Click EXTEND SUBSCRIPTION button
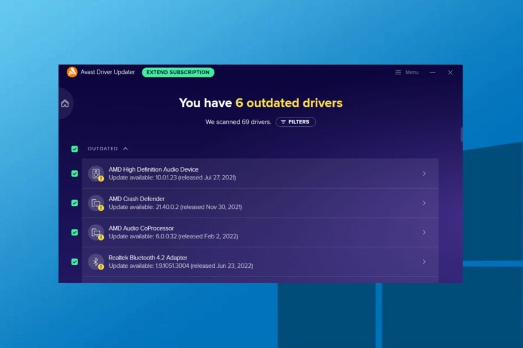The height and width of the screenshot is (348, 523). [x=178, y=73]
